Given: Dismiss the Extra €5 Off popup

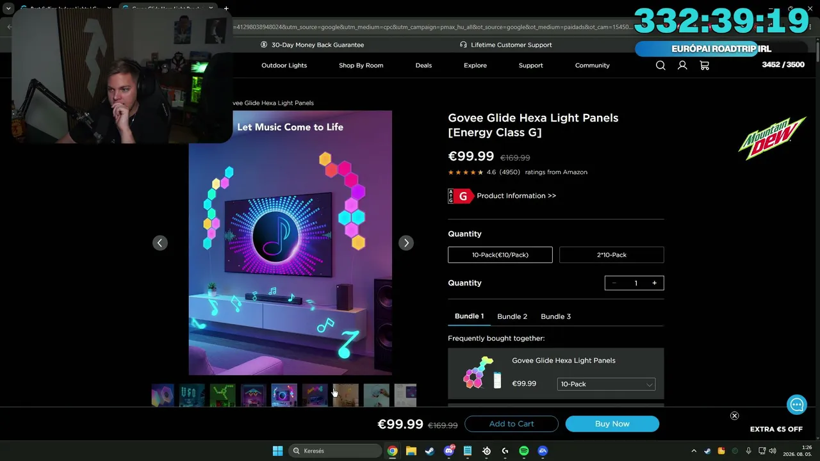Looking at the screenshot, I should click(735, 416).
